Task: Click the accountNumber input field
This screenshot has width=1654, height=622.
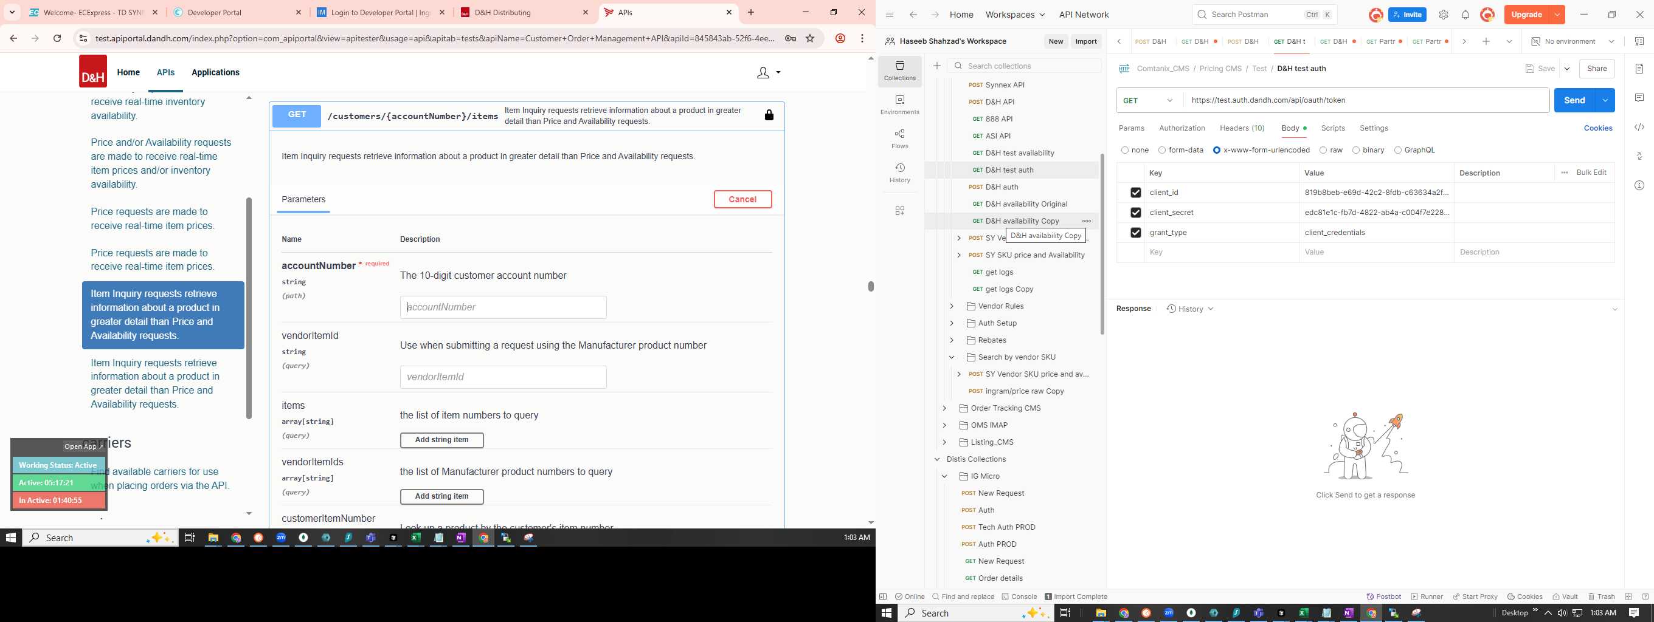Action: click(503, 307)
